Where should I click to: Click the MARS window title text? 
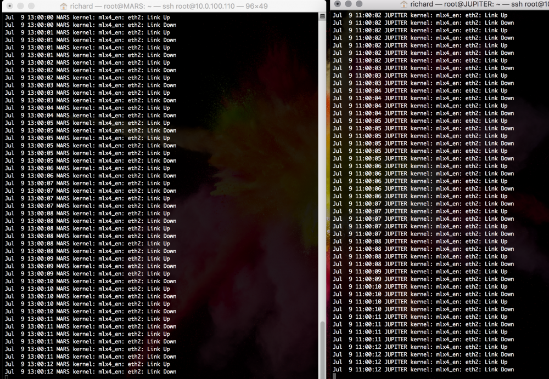[x=169, y=6]
